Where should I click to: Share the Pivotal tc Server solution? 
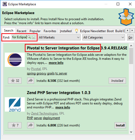click(31, 80)
